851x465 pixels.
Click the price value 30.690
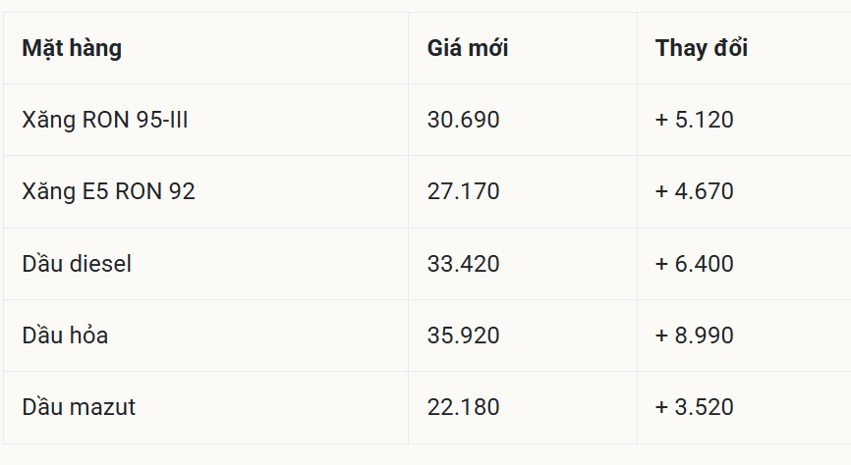pyautogui.click(x=463, y=120)
